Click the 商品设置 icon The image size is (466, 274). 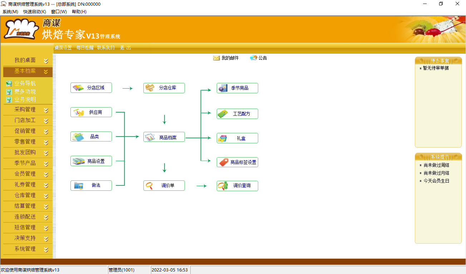coord(78,161)
